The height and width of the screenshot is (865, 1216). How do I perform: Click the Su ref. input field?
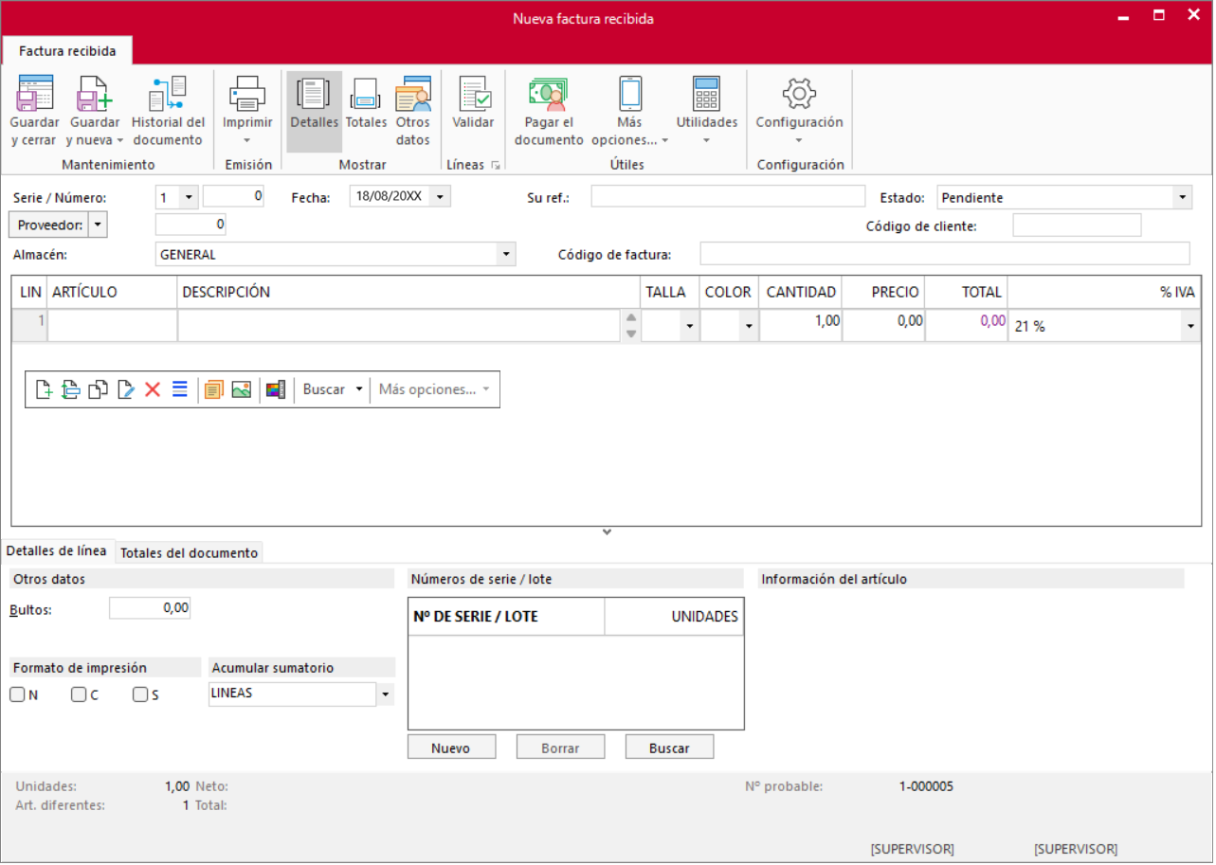728,197
